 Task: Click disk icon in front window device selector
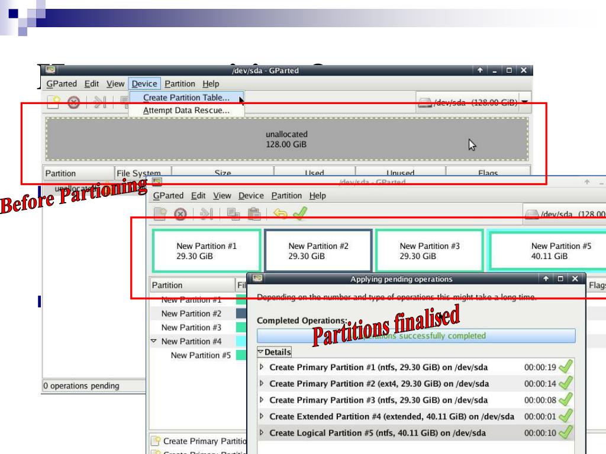[x=532, y=214]
